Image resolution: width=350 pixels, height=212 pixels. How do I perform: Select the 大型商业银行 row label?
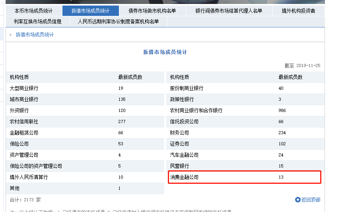point(24,88)
